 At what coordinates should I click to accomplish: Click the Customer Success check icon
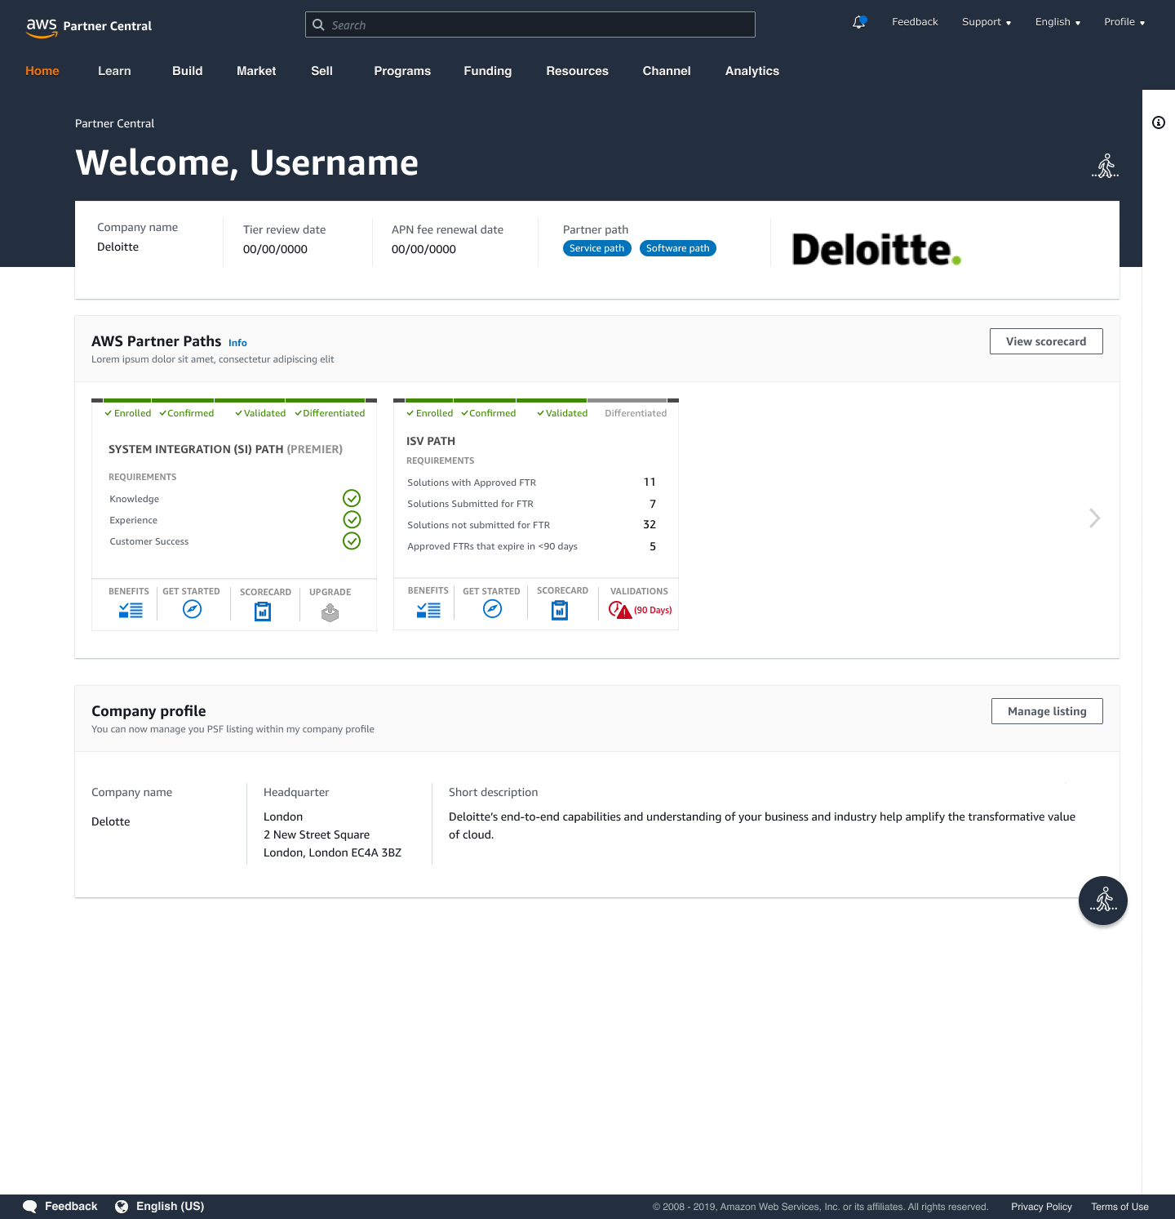click(x=352, y=541)
